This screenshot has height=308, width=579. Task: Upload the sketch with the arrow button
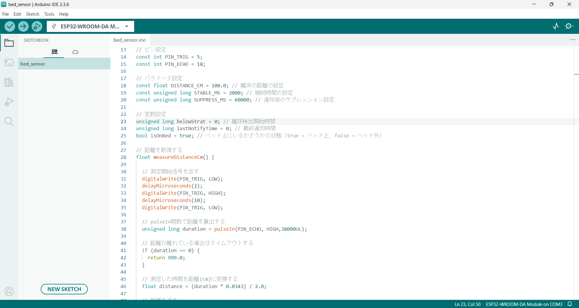point(23,27)
